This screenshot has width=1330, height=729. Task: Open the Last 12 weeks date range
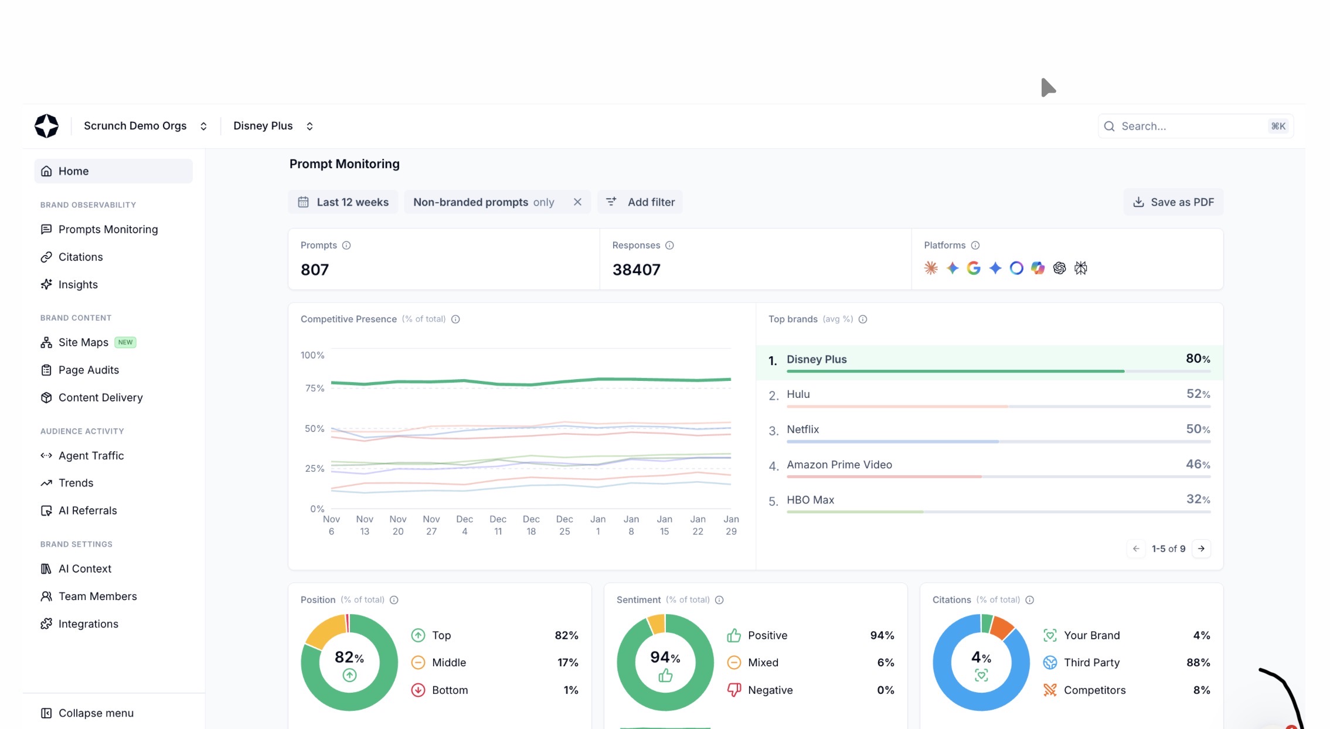(x=343, y=202)
